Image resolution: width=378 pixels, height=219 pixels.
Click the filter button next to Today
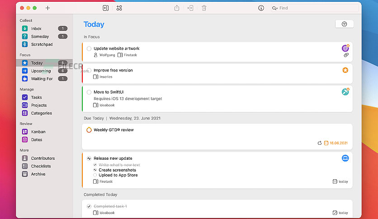(x=344, y=24)
